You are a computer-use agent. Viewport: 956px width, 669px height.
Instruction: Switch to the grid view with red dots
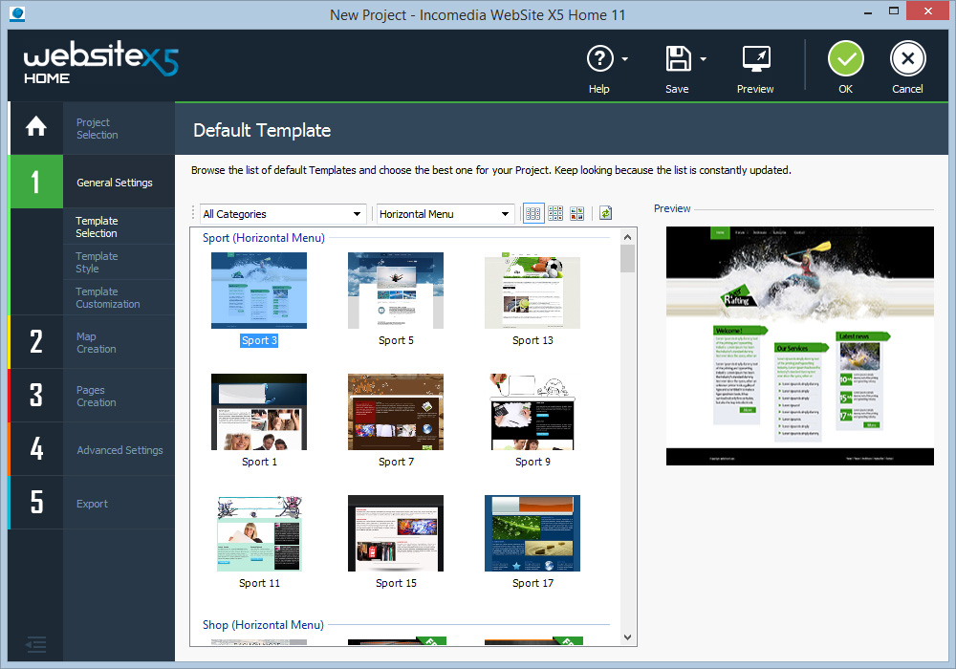coord(555,213)
